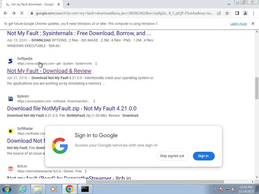Open more options for BytesIn result
The width and height of the screenshot is (259, 194).
pyautogui.click(x=94, y=101)
